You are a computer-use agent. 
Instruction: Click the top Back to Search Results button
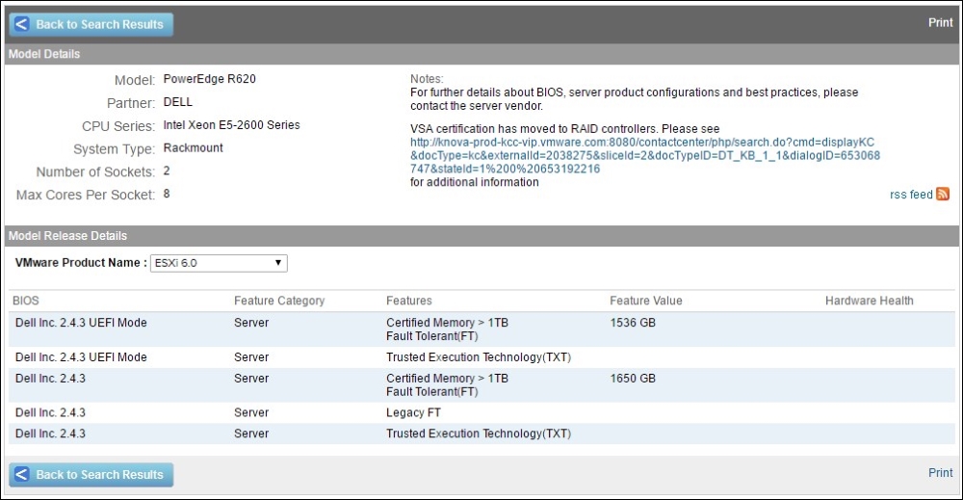point(91,25)
